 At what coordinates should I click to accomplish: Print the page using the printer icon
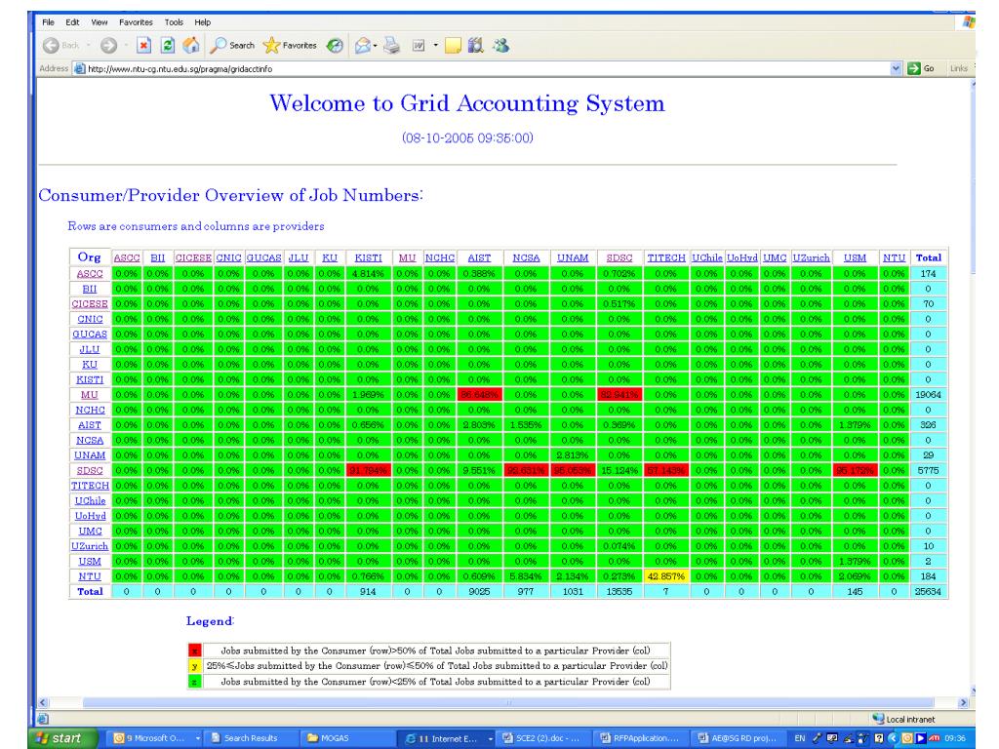[392, 45]
